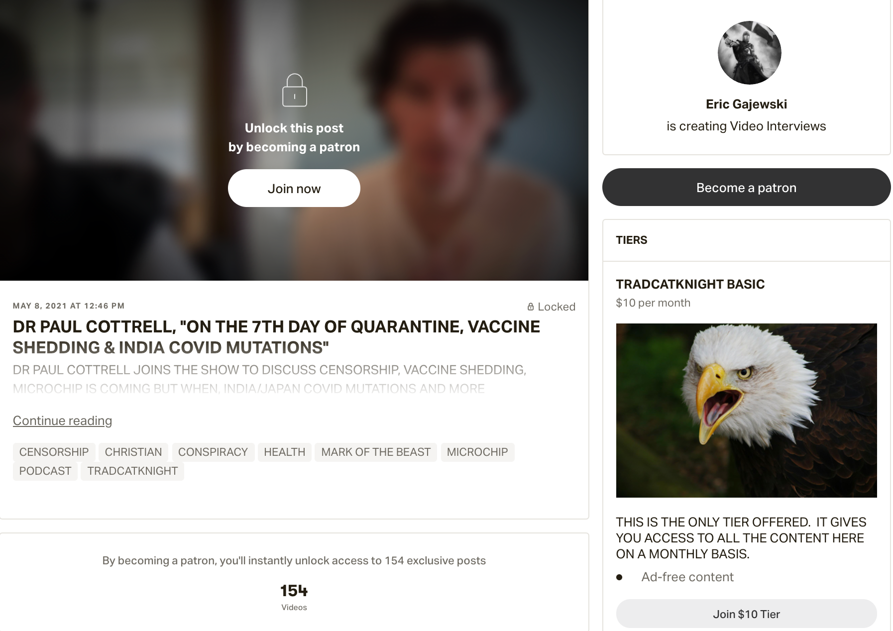
Task: Choose the PODCAST tag
Action: 45,471
